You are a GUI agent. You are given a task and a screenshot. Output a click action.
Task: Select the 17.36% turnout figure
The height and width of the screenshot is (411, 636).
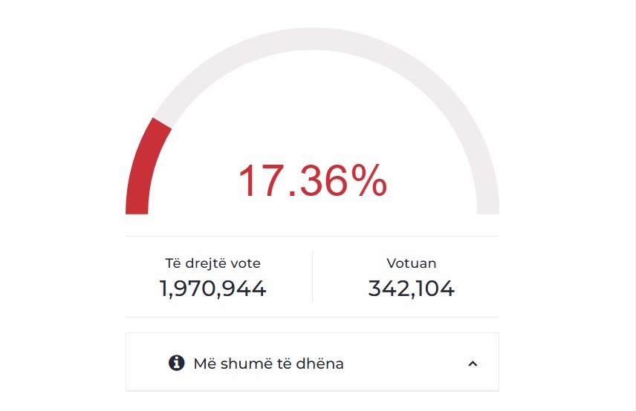click(313, 180)
